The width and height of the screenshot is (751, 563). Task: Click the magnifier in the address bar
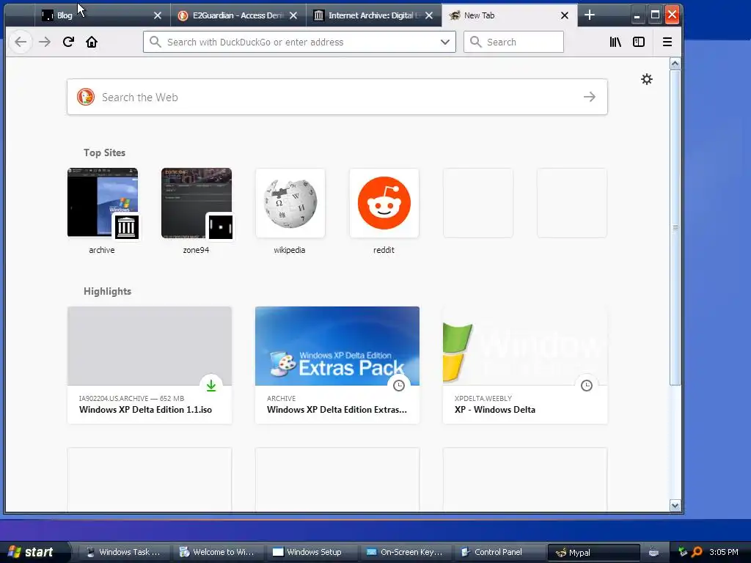click(155, 42)
